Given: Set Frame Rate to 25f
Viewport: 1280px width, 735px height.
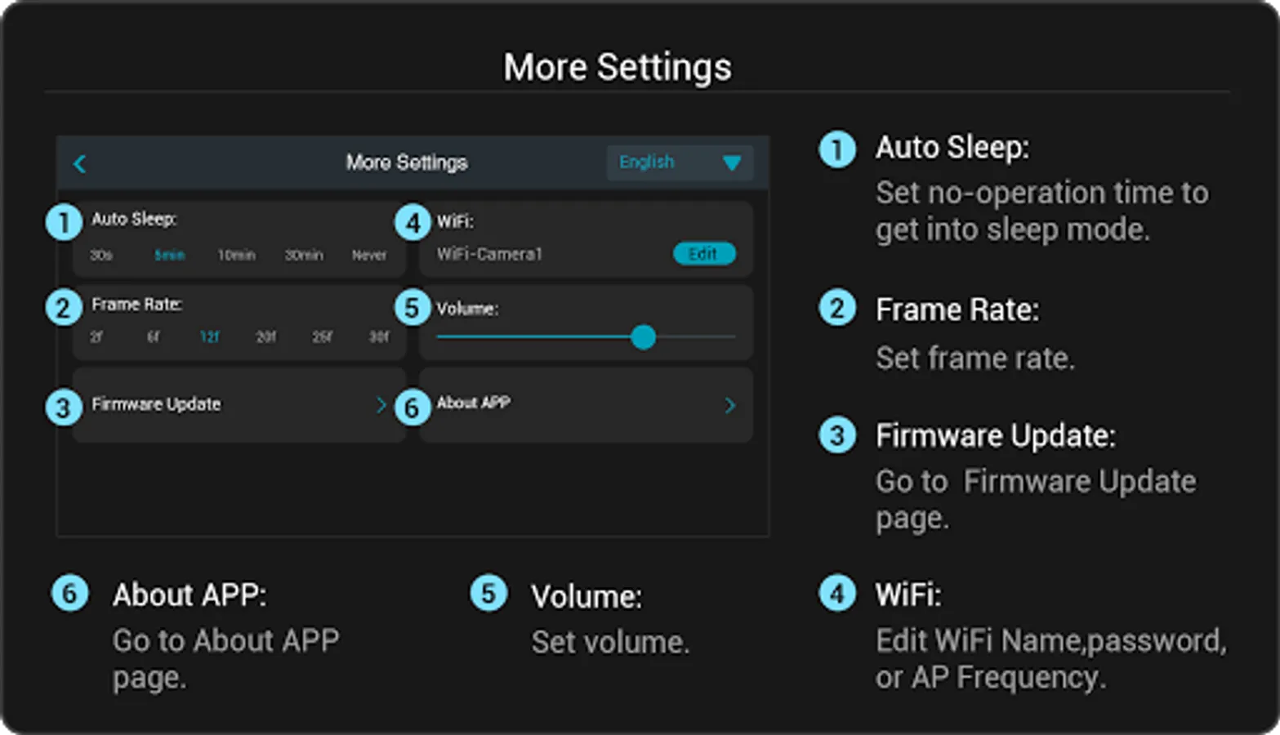Looking at the screenshot, I should (x=323, y=336).
